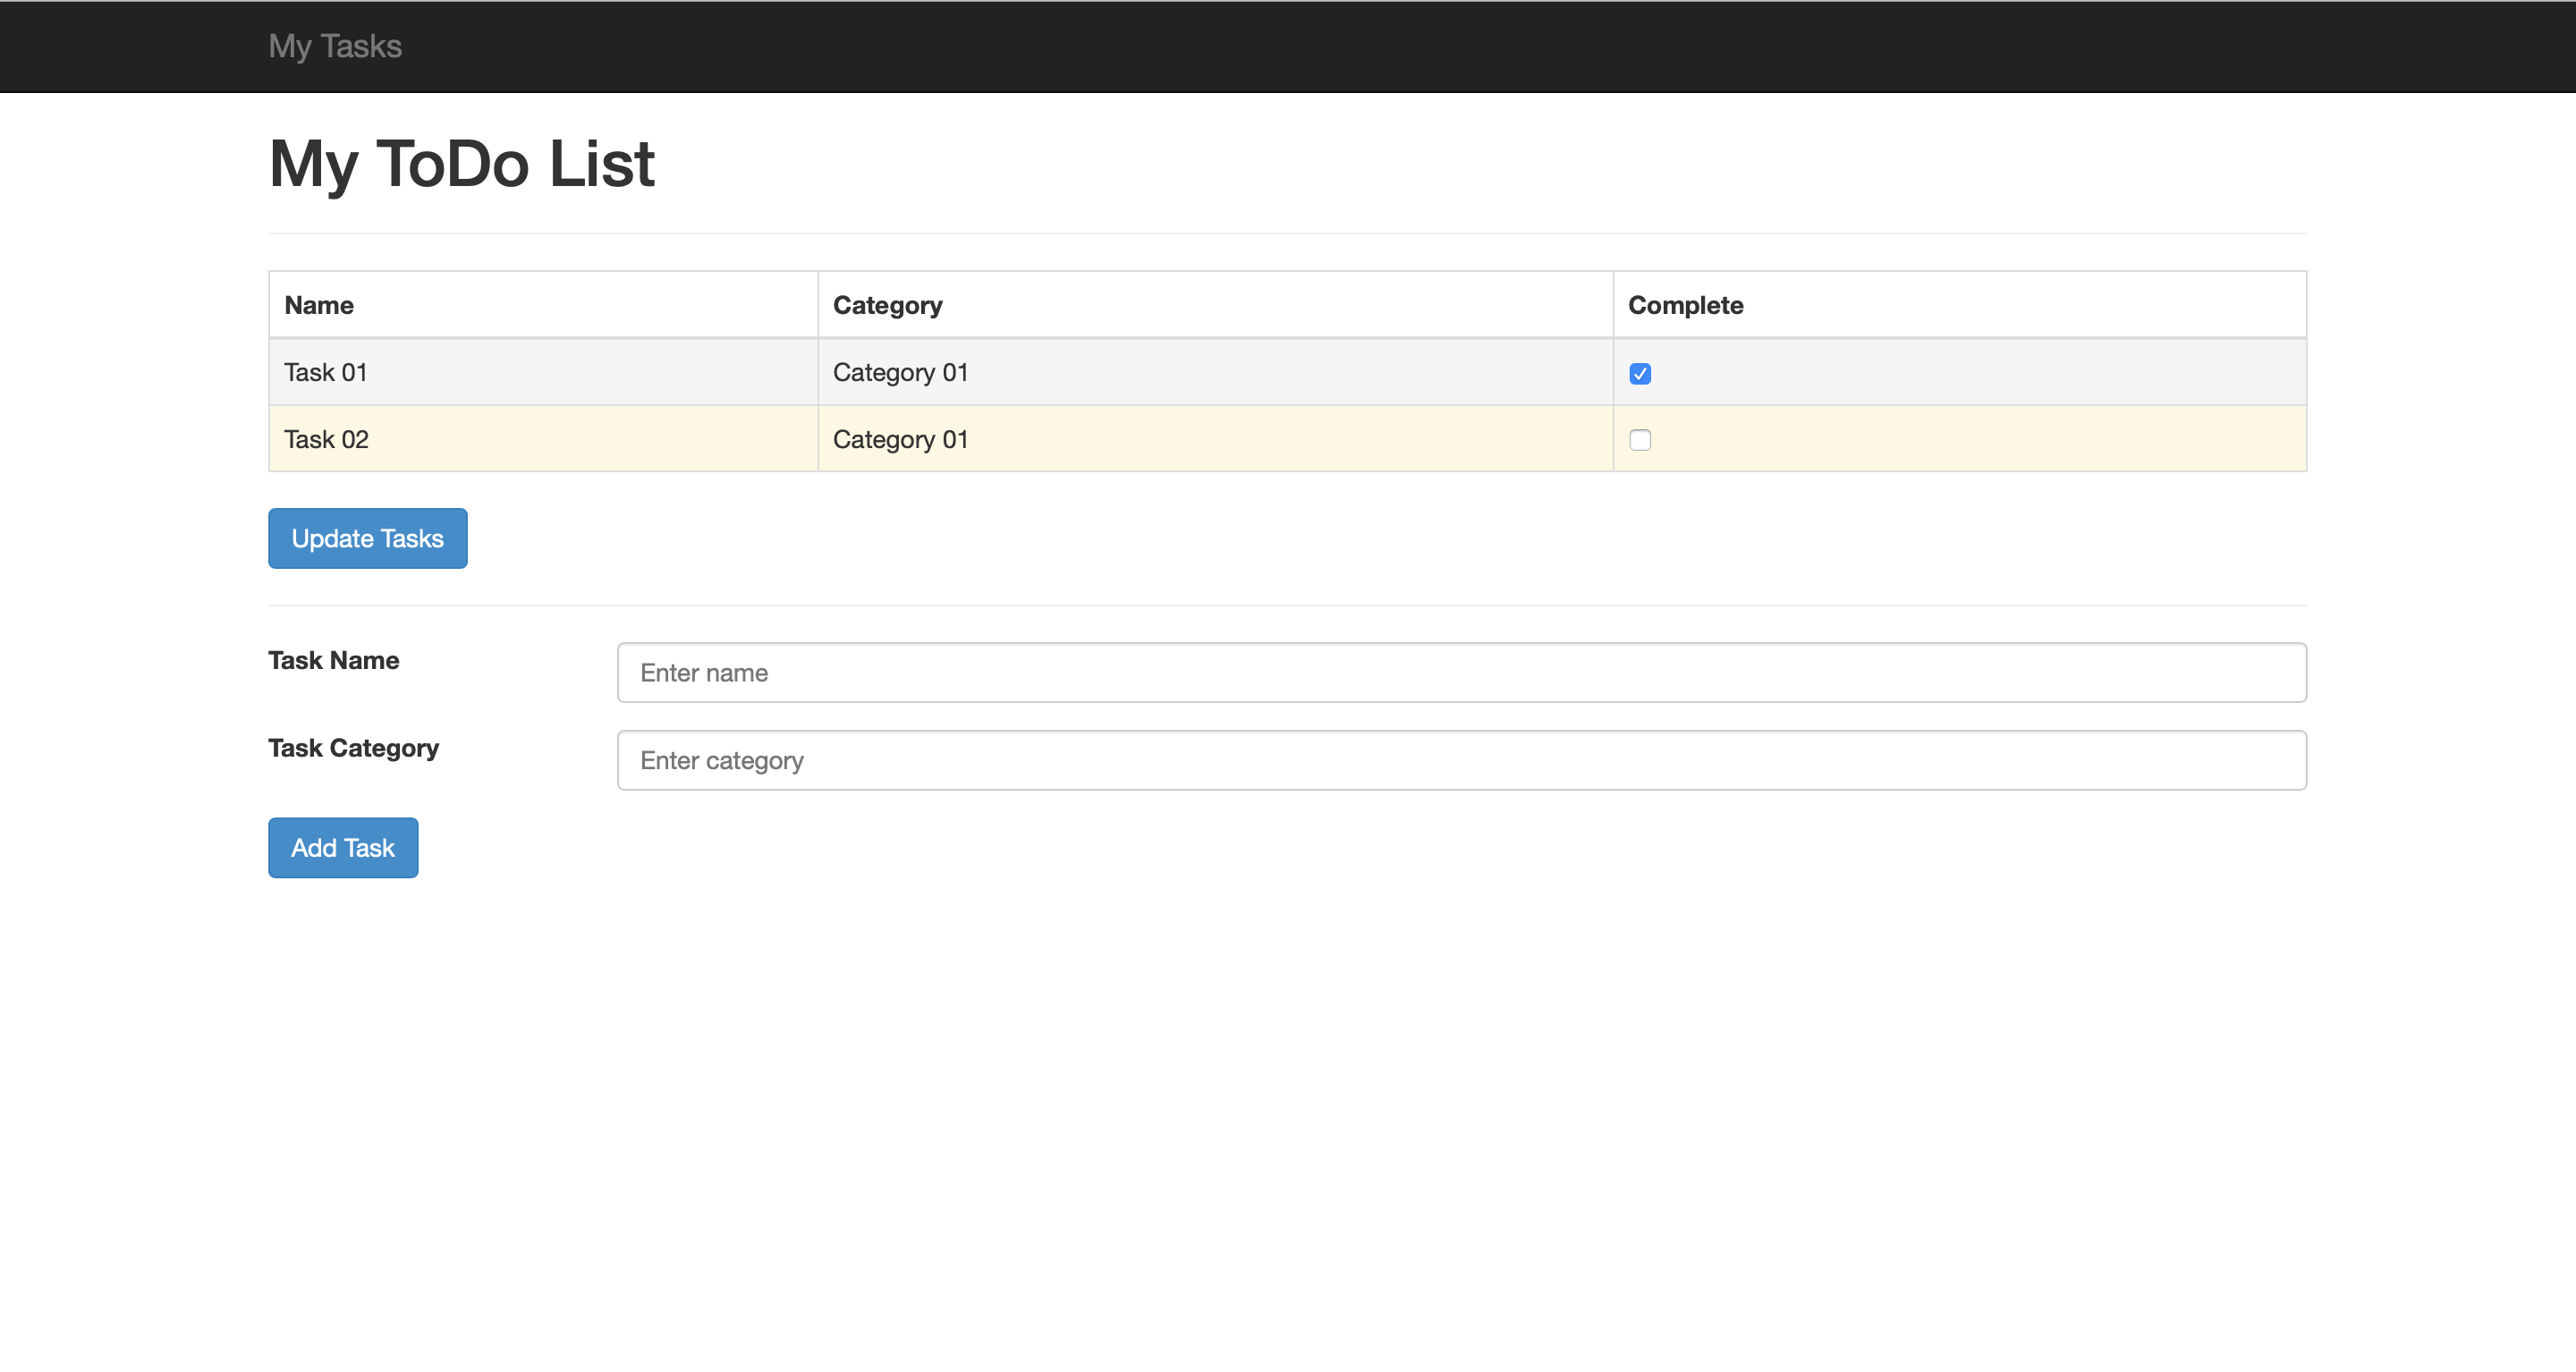
Task: Click the divider line below Update Tasks
Action: click(x=1287, y=606)
